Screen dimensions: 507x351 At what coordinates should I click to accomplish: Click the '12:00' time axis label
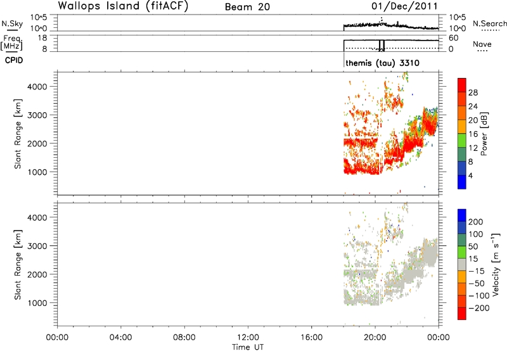pyautogui.click(x=248, y=338)
